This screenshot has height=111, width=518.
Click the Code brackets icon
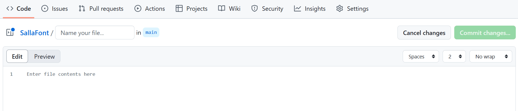click(10, 9)
